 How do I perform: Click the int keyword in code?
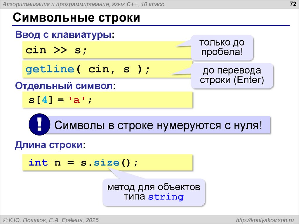[x=38, y=163]
